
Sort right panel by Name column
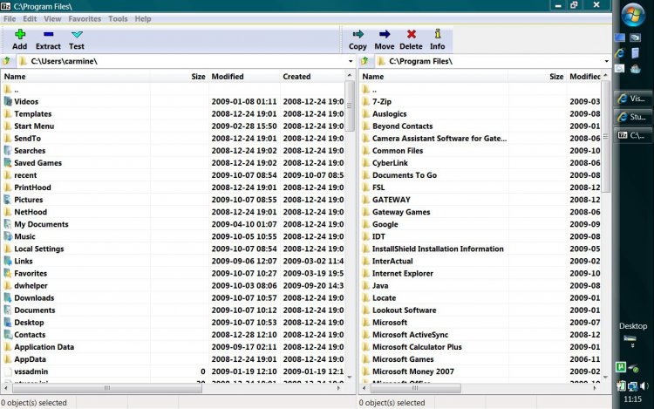(433, 76)
